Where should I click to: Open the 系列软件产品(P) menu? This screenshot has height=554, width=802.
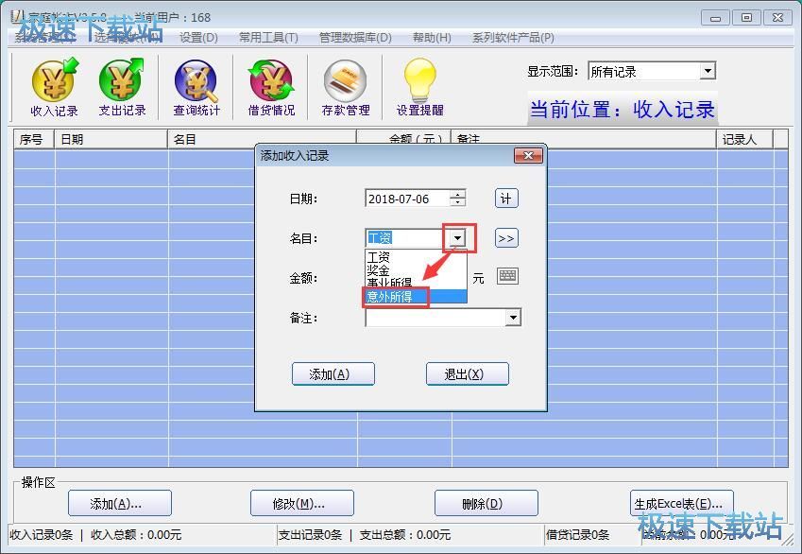pyautogui.click(x=513, y=38)
